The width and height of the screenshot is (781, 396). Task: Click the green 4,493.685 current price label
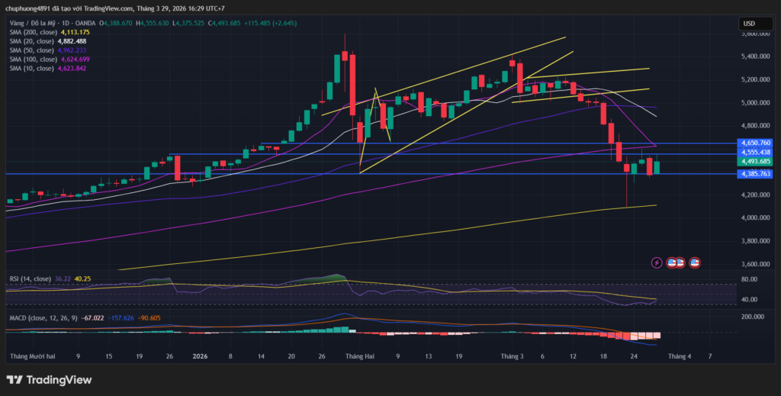(755, 161)
